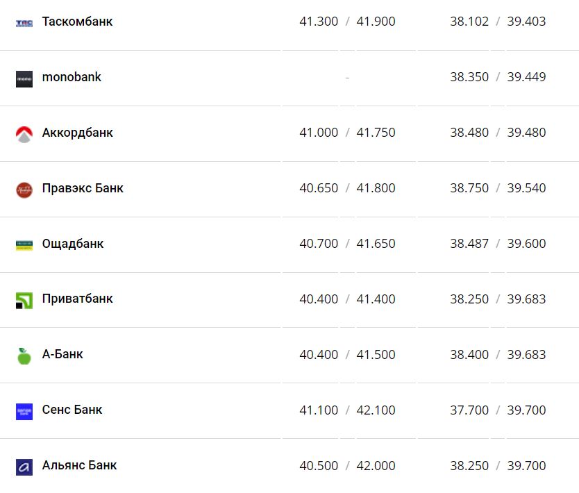Select the Альянс Банк name
Image resolution: width=579 pixels, height=493 pixels.
[79, 465]
